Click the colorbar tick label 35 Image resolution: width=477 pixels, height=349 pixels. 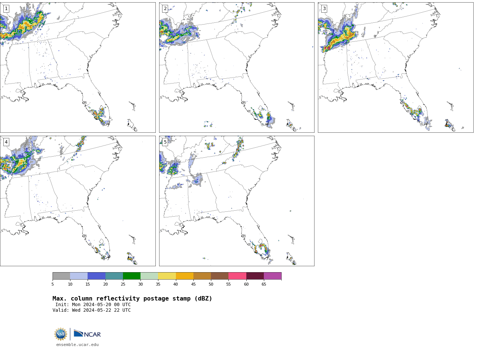(x=158, y=284)
